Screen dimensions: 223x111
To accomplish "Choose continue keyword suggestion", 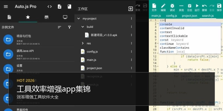I will click(190, 44).
